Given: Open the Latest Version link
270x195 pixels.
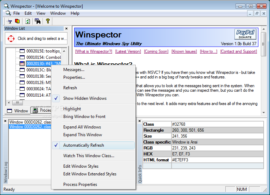Looking at the screenshot, I should pos(128,51).
